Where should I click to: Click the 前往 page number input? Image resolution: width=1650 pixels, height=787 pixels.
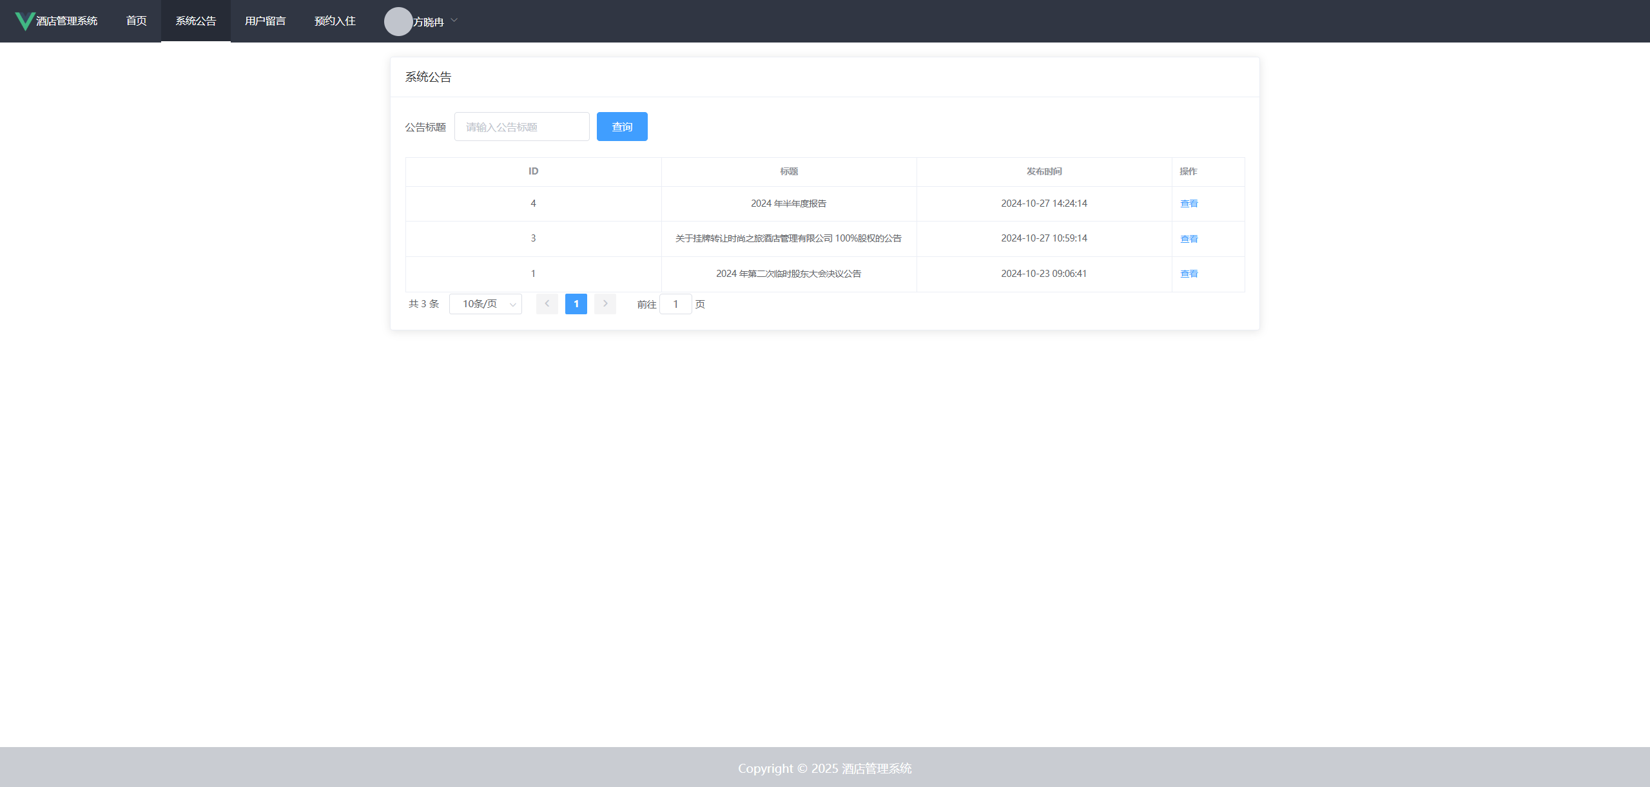pyautogui.click(x=675, y=303)
